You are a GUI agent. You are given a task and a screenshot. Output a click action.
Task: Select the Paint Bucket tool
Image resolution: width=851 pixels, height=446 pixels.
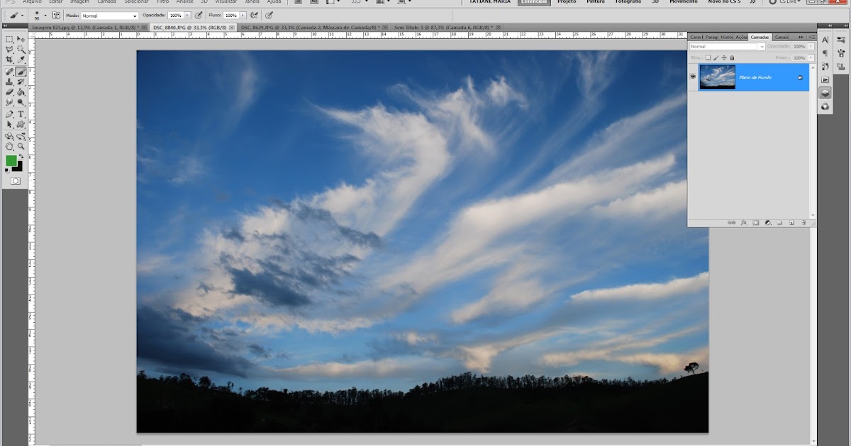point(21,92)
